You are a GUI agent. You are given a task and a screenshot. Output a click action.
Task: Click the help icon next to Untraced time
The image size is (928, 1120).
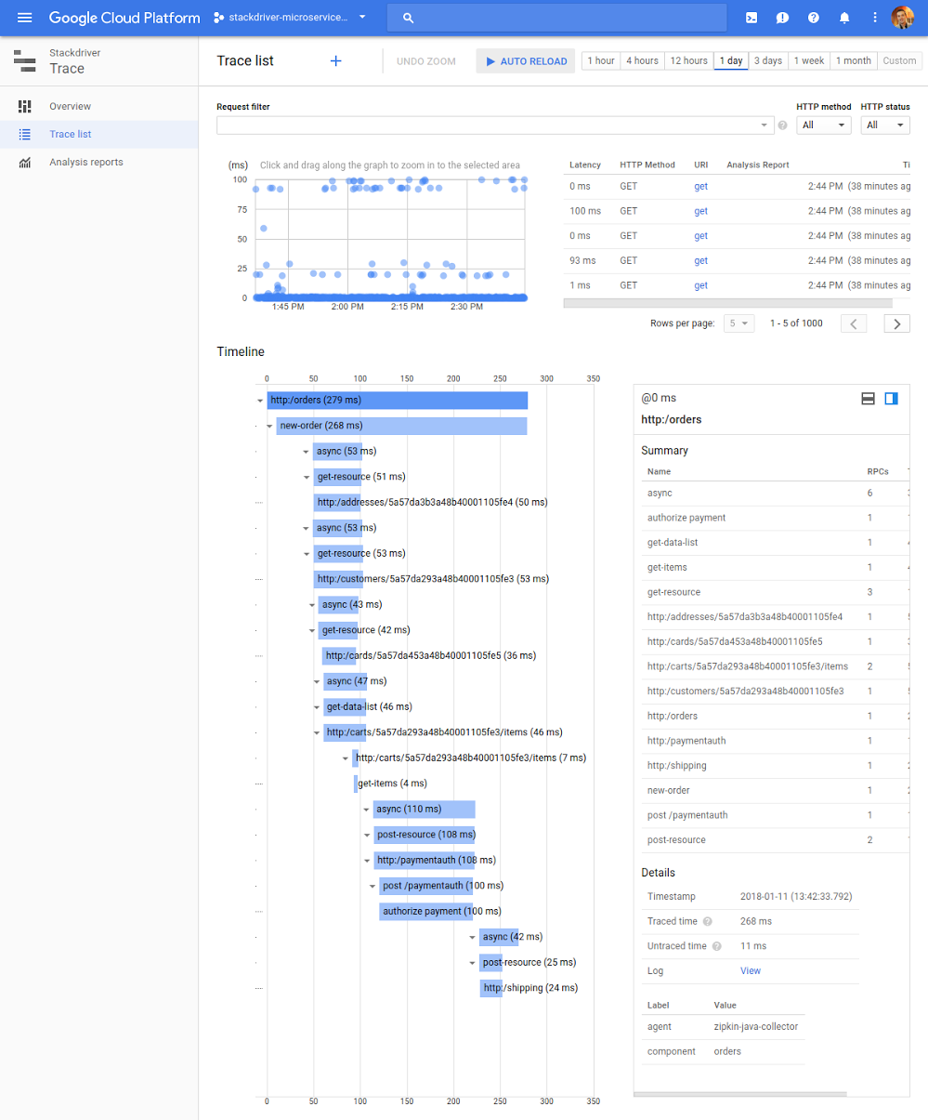(716, 946)
